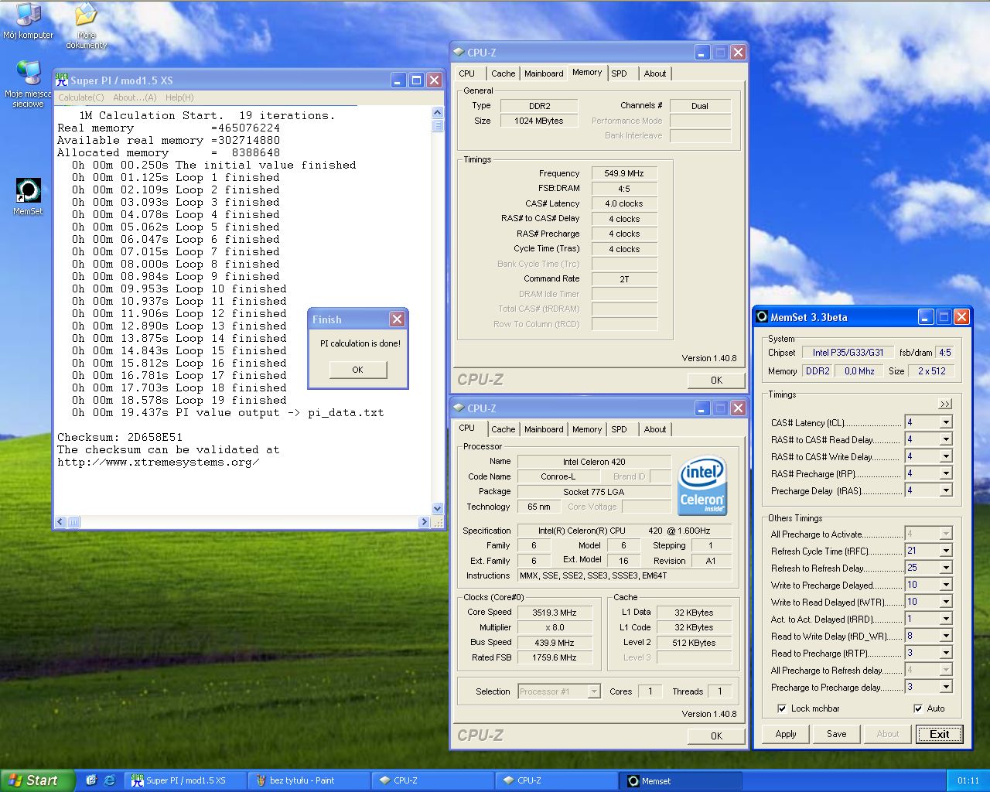Open the CAS# Latency (tCL) dropdown

pyautogui.click(x=946, y=422)
